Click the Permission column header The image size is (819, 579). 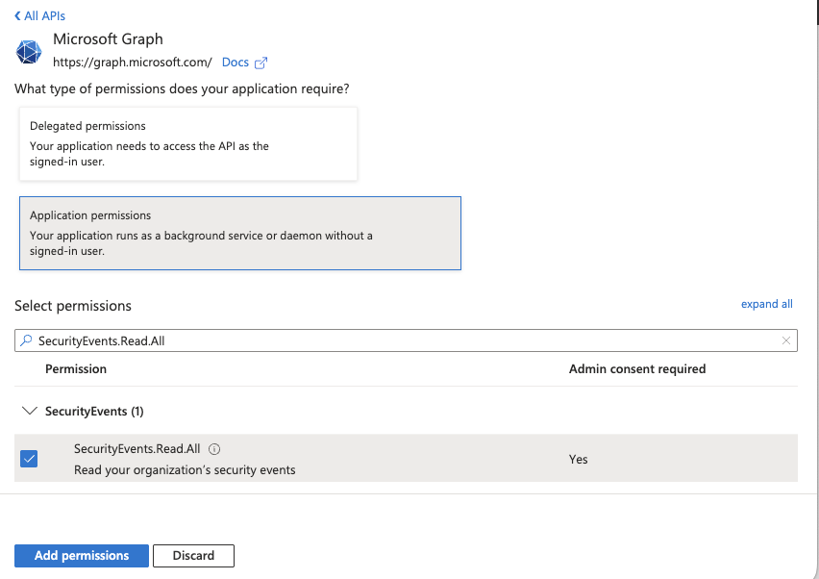76,369
